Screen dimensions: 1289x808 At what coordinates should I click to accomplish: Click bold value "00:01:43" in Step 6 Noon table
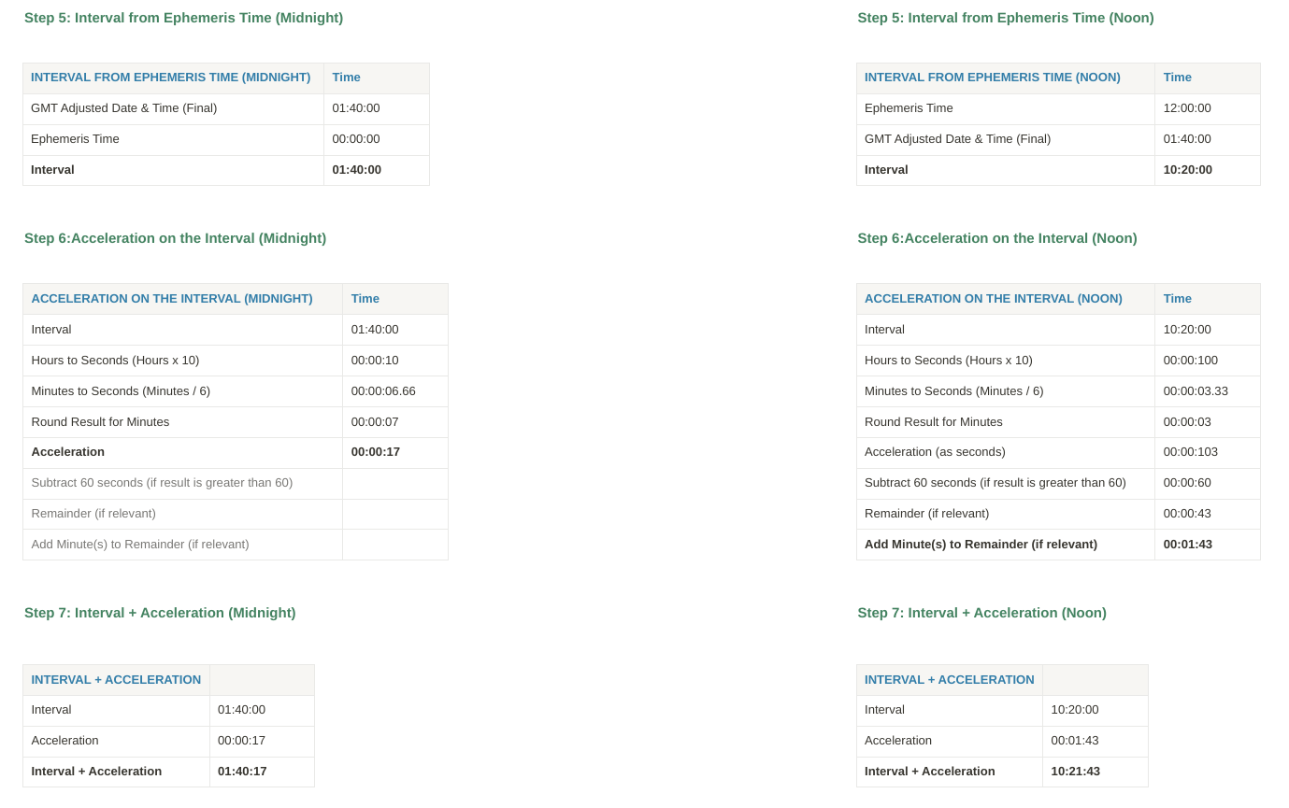1188,545
